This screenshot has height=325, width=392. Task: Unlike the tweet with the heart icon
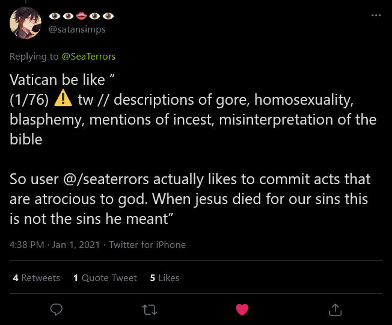242,309
